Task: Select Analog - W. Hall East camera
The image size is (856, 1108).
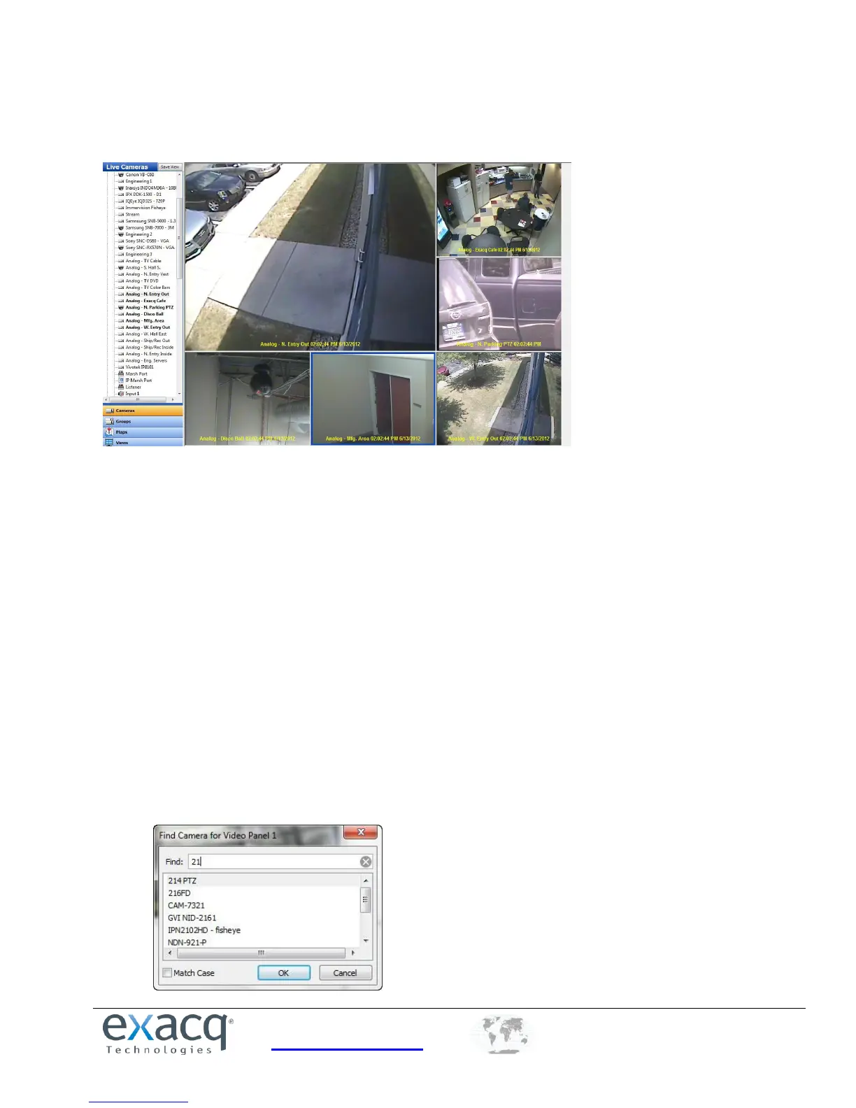Action: click(146, 334)
